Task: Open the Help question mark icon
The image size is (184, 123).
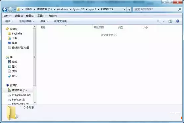Action: 178,21
